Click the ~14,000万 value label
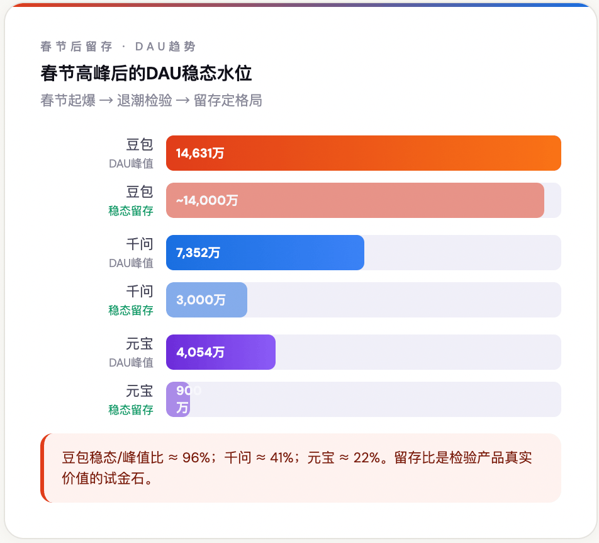The width and height of the screenshot is (599, 543). [x=207, y=200]
